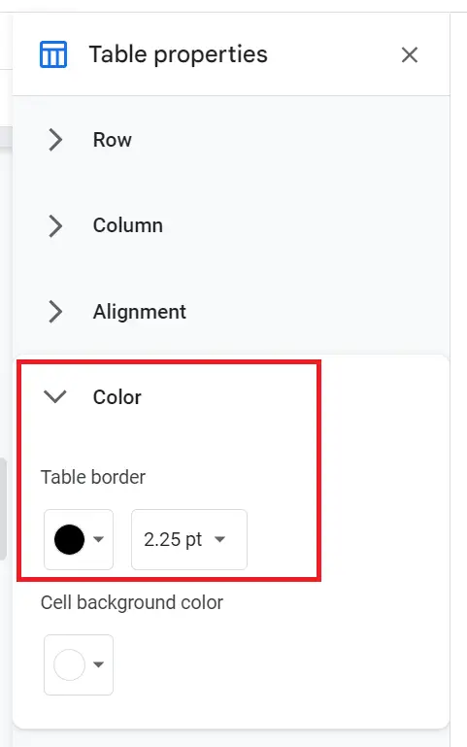Collapse the Color section chevron
Screen dimensions: 467x747
55,396
